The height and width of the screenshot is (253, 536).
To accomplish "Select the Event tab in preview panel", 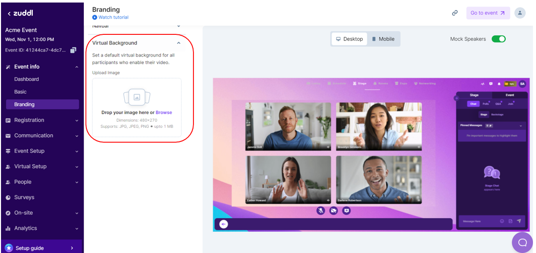I will click(x=510, y=95).
